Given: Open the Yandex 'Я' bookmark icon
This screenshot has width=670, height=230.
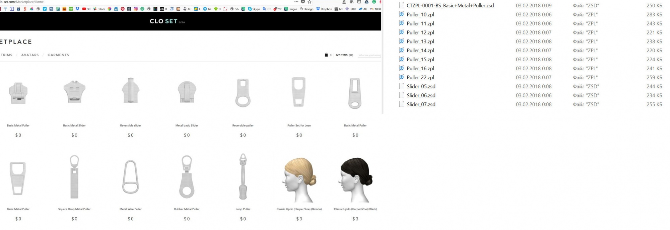Looking at the screenshot, I should coord(25,9).
